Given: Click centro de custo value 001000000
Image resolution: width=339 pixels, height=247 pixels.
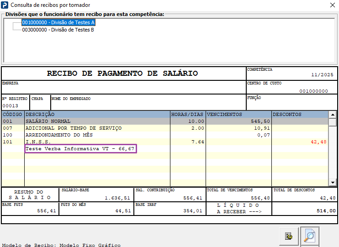Looking at the screenshot, I should click(313, 91).
